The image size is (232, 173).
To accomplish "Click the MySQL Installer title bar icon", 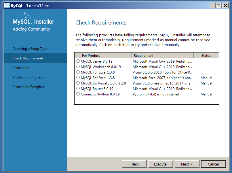I will [7, 6].
